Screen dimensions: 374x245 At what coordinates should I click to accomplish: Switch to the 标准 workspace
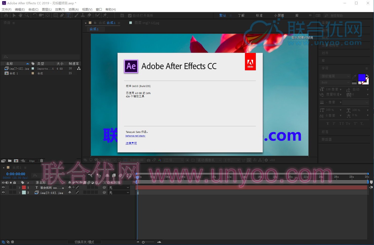259,15
